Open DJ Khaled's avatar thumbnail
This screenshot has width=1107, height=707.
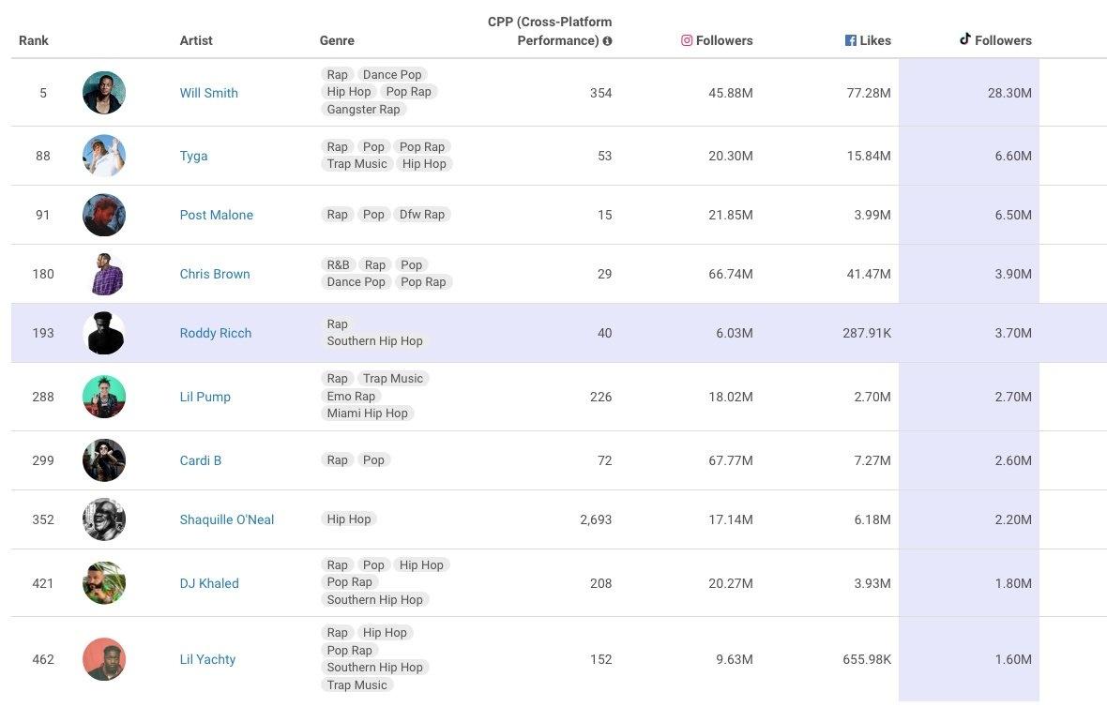click(x=104, y=583)
